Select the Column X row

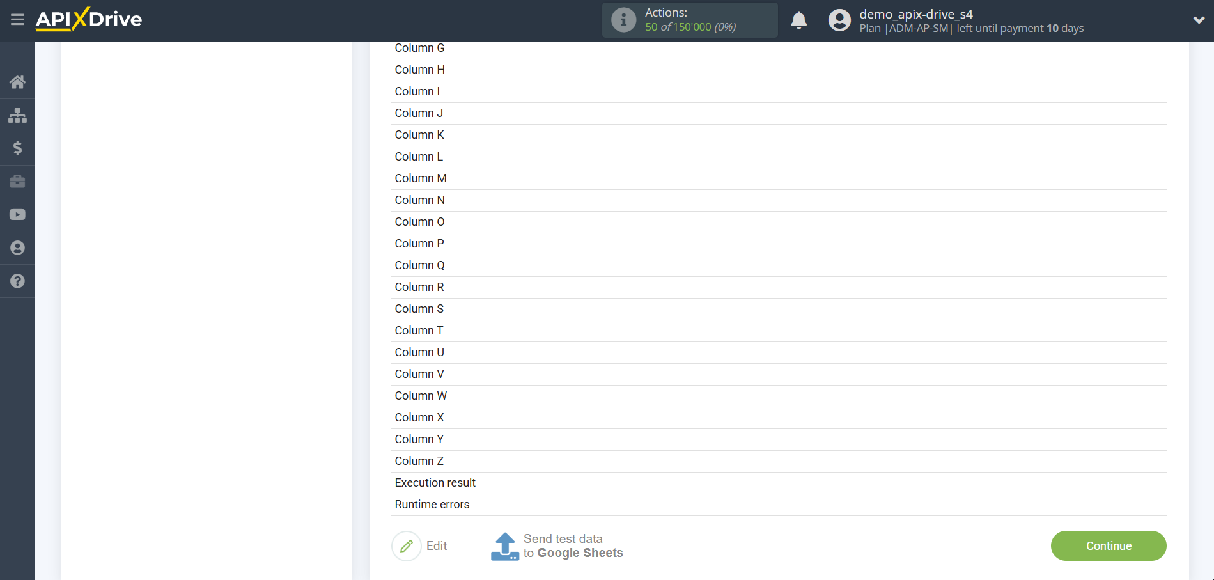779,418
